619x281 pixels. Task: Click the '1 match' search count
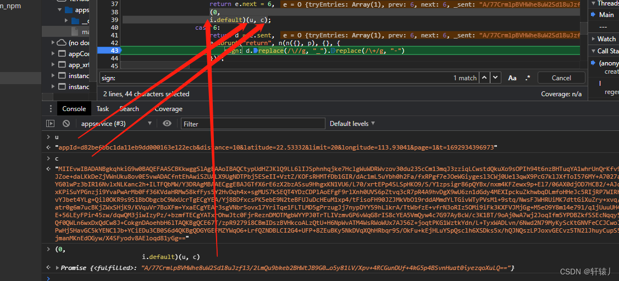point(465,78)
